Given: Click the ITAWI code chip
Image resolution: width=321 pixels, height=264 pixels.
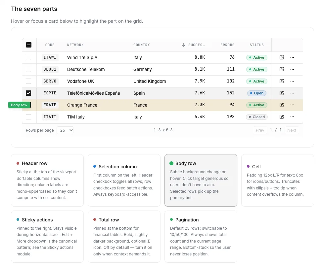Looking at the screenshot, I should point(50,57).
